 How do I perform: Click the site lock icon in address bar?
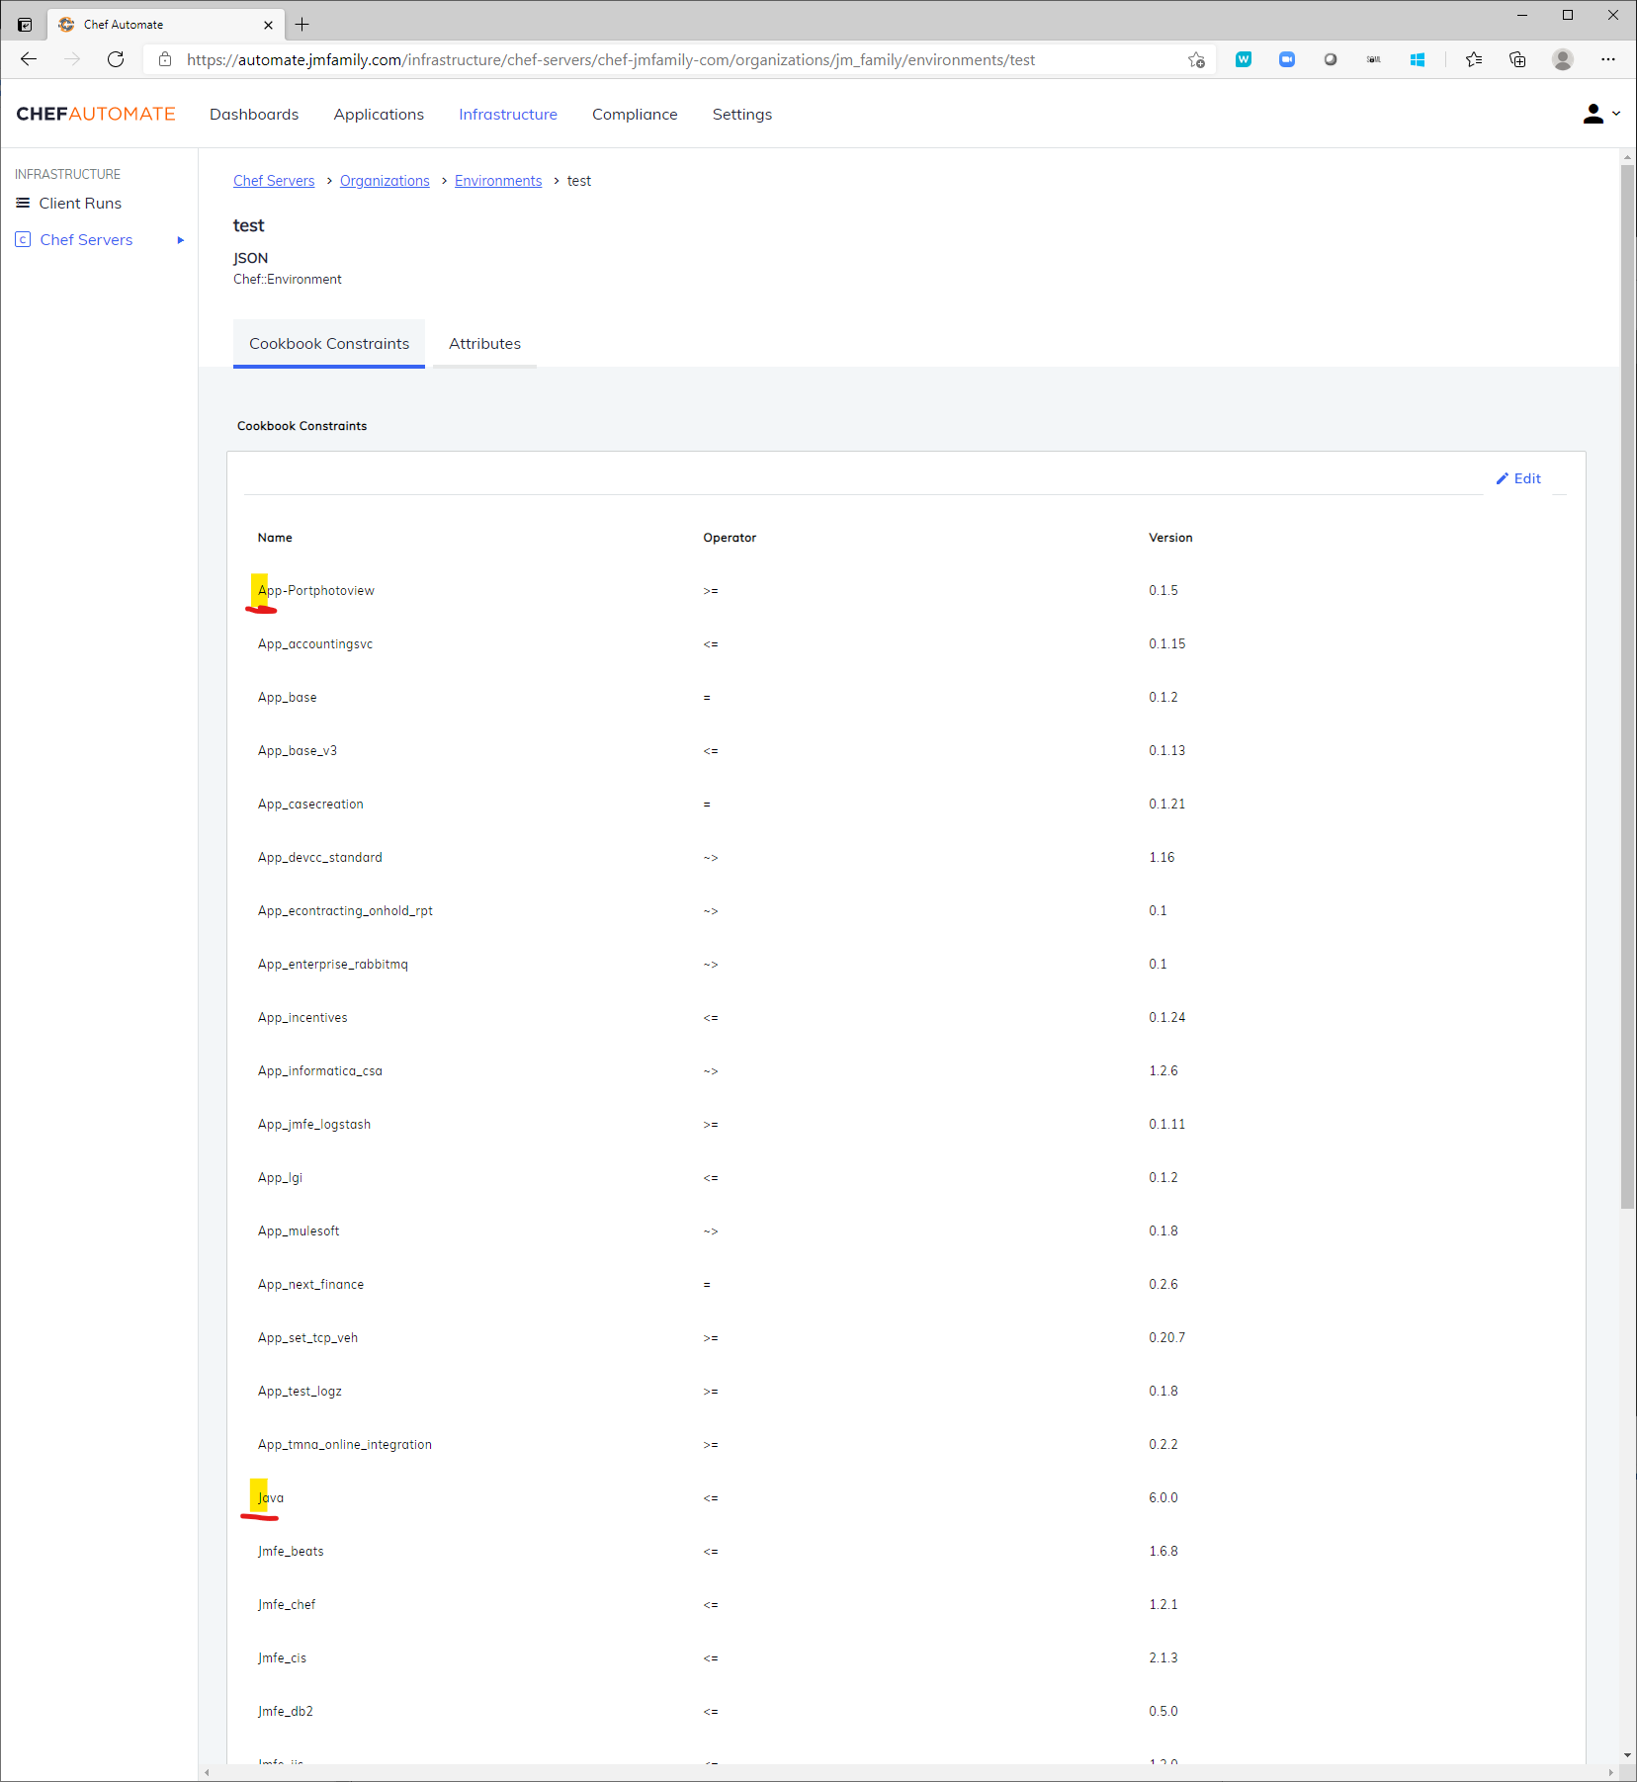tap(165, 59)
